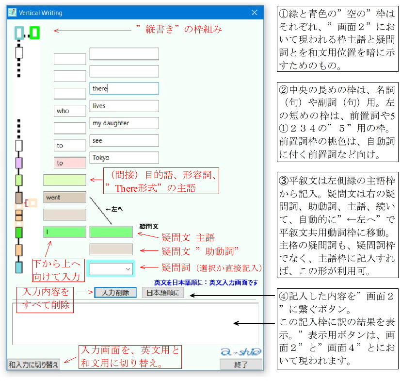401x382 pixels.
Task: Click the input field containing "there"
Action: click(x=124, y=88)
